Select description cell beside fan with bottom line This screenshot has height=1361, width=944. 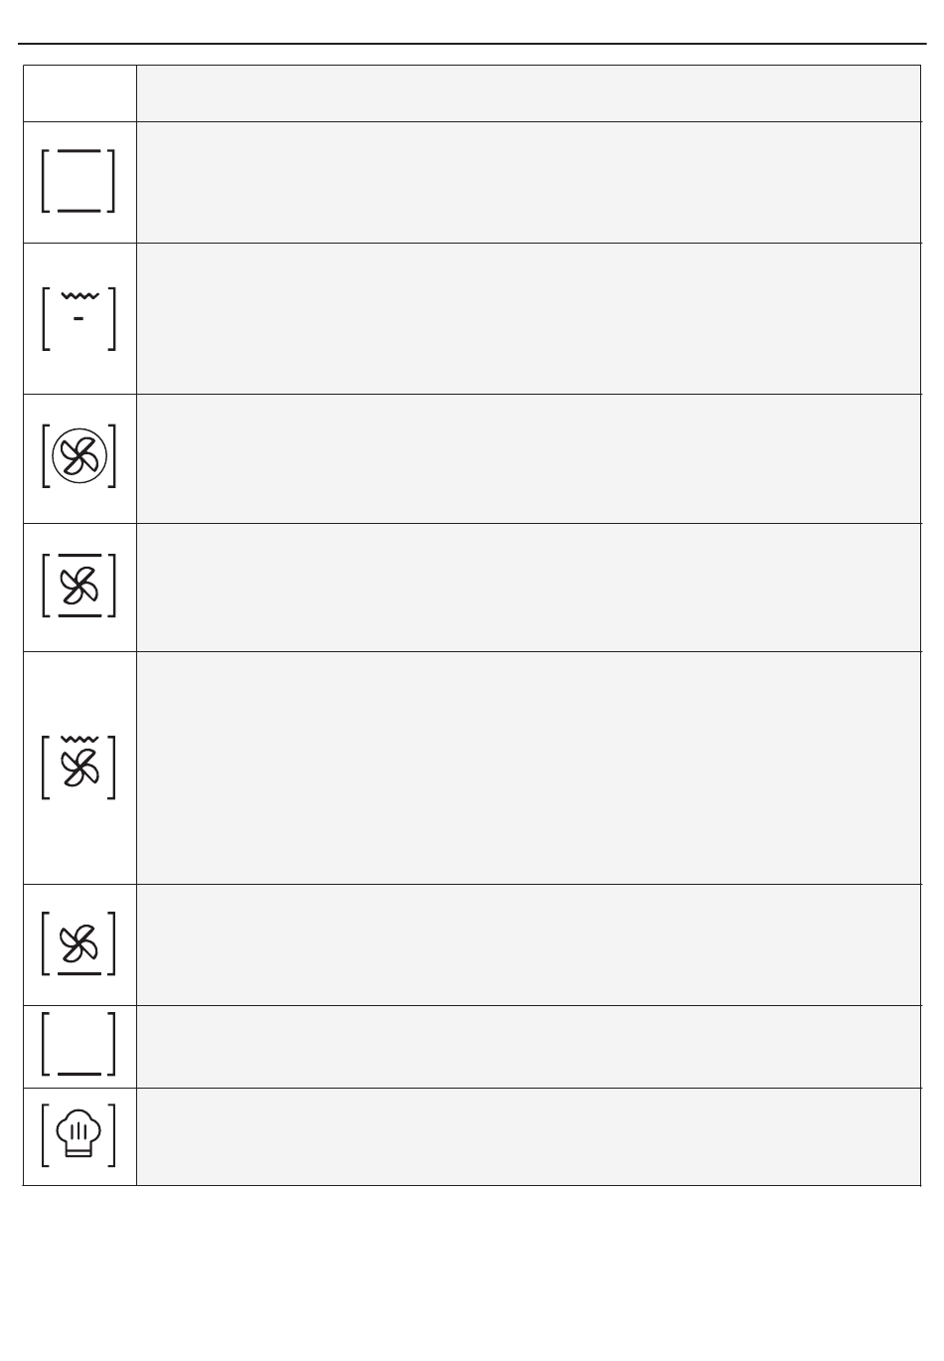click(529, 944)
